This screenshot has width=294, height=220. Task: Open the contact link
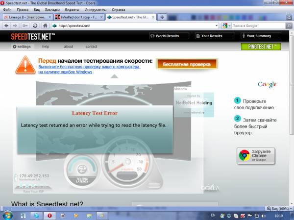92,47
